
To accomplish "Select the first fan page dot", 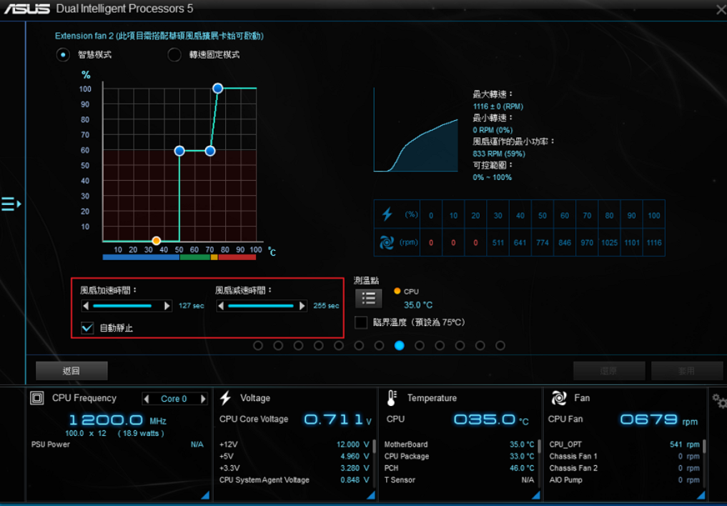I will point(258,346).
